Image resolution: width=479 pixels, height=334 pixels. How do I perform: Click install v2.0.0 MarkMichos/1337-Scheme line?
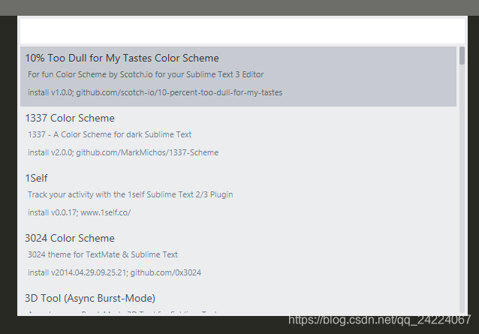(x=123, y=152)
